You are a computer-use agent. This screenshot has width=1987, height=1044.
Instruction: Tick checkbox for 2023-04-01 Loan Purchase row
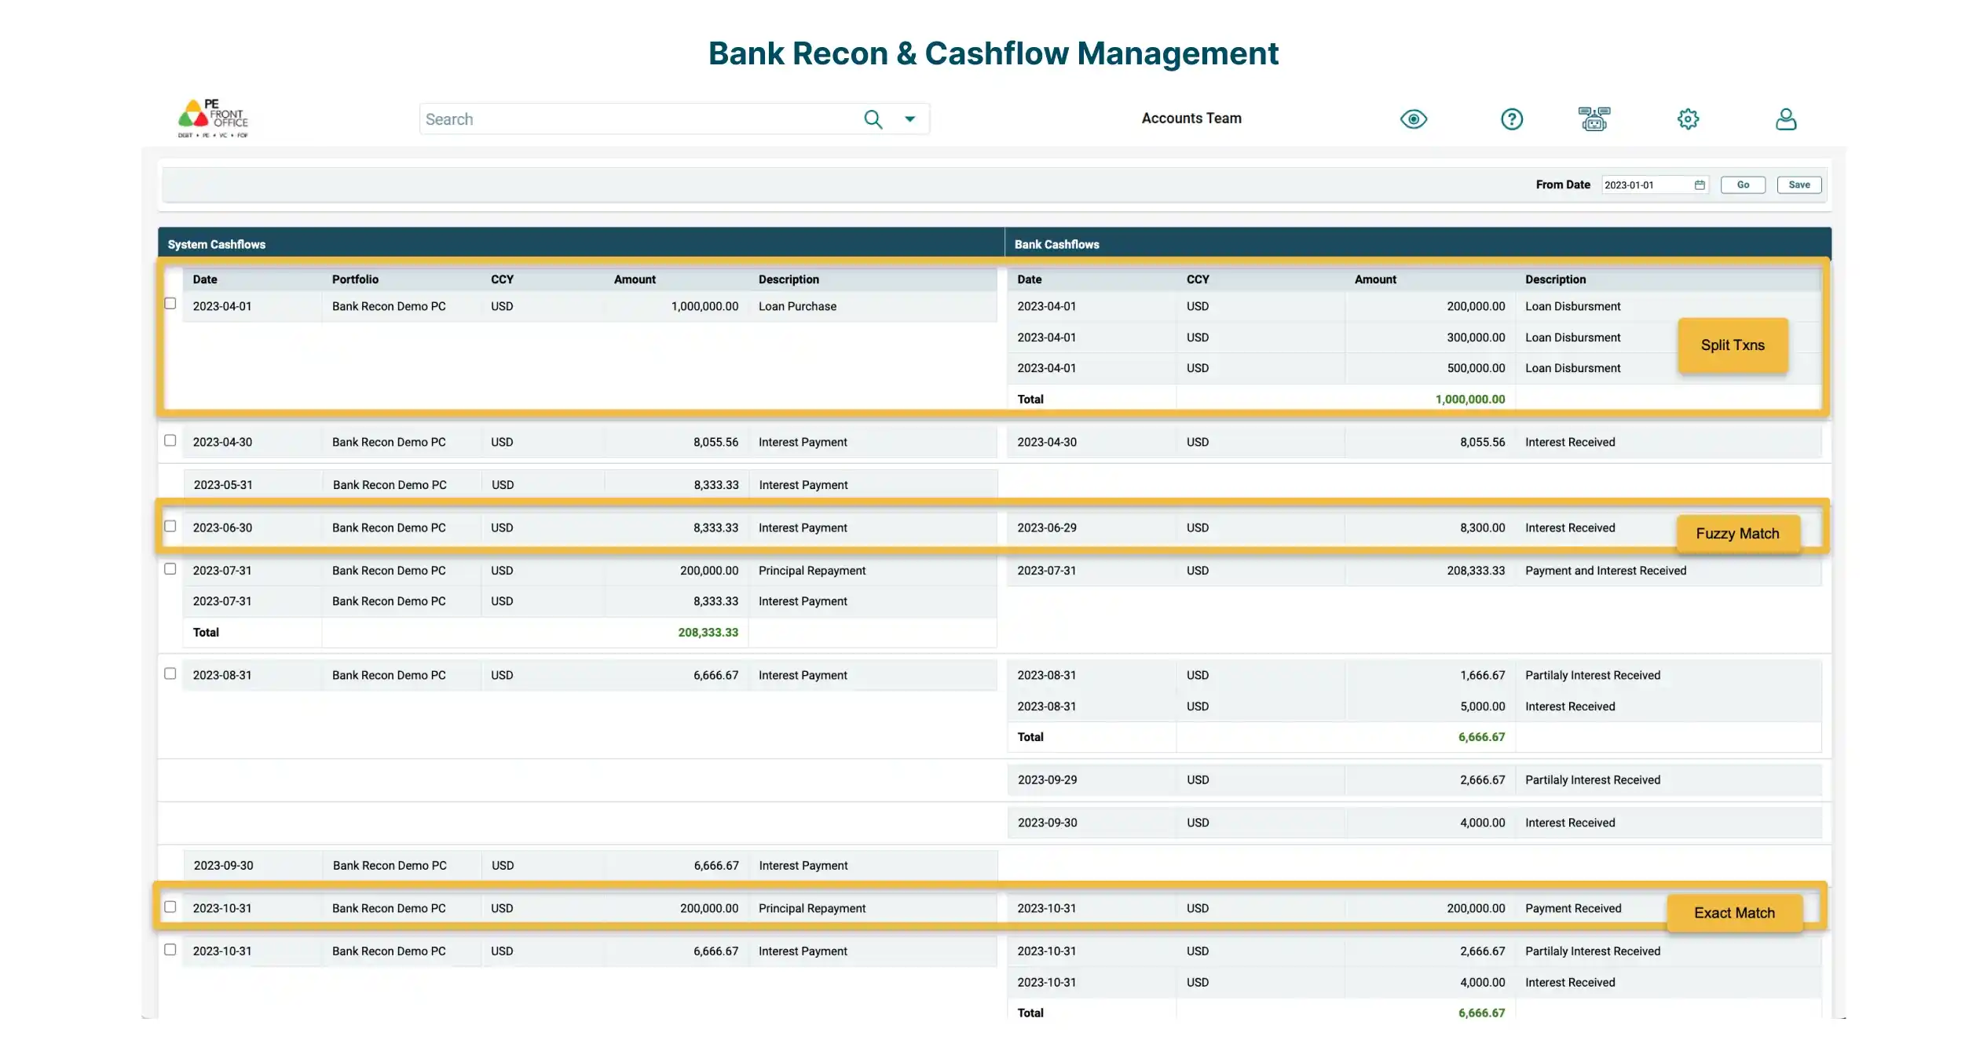click(170, 304)
